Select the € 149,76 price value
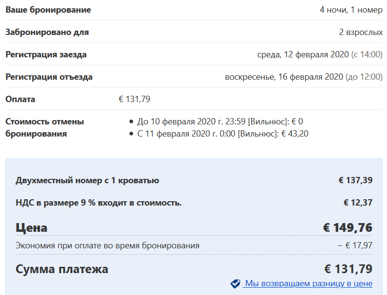Viewport: 387px width, 295px height. 348,227
